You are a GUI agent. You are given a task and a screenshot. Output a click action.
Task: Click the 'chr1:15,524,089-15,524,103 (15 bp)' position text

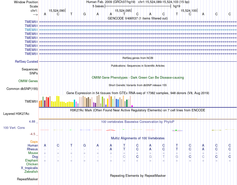[x=164, y=2]
